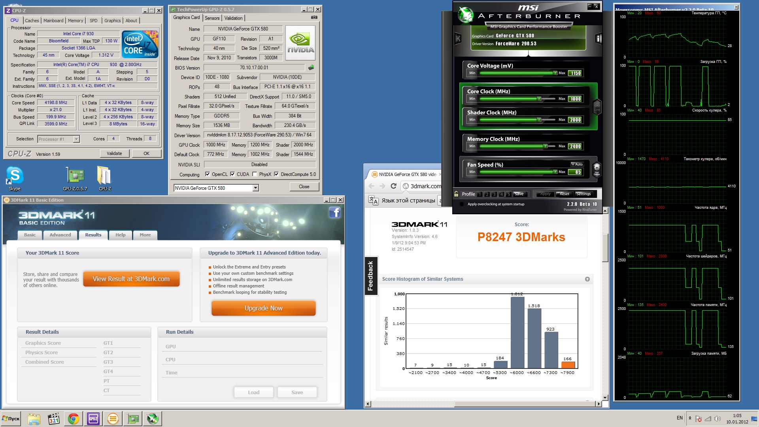Image resolution: width=759 pixels, height=427 pixels.
Task: Open CPU-Z folder desktop icon
Action: (105, 178)
